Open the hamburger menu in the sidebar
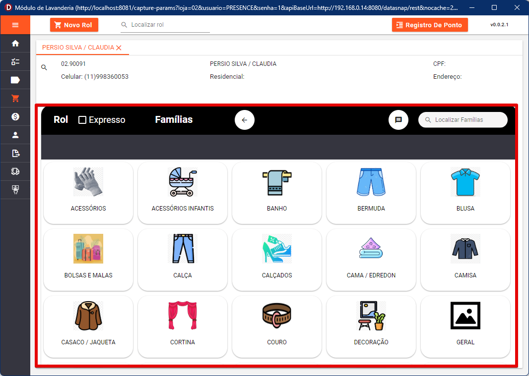Image resolution: width=529 pixels, height=376 pixels. pos(15,25)
